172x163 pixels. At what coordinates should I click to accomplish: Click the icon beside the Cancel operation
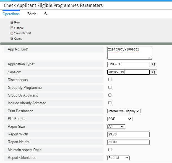12,28
